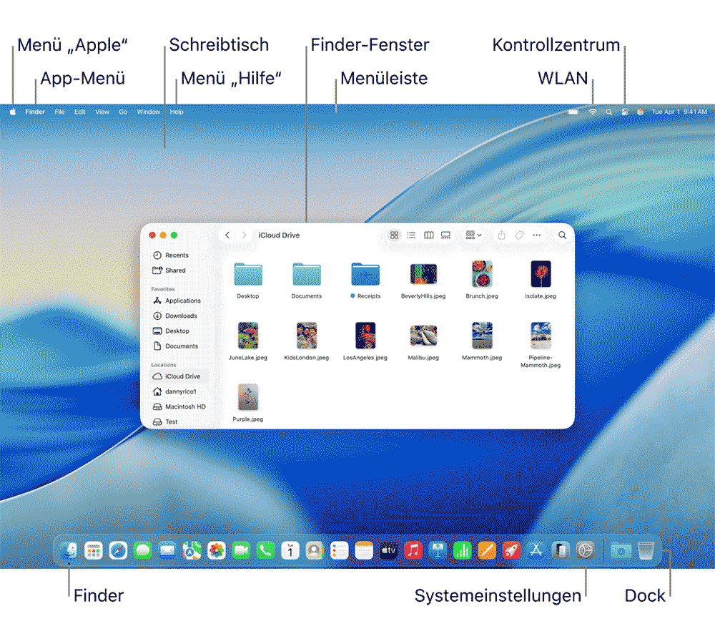The width and height of the screenshot is (715, 644).
Task: Switch to List view in Finder
Action: coord(411,235)
